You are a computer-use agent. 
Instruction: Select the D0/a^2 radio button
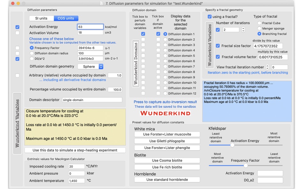coord(32,59)
